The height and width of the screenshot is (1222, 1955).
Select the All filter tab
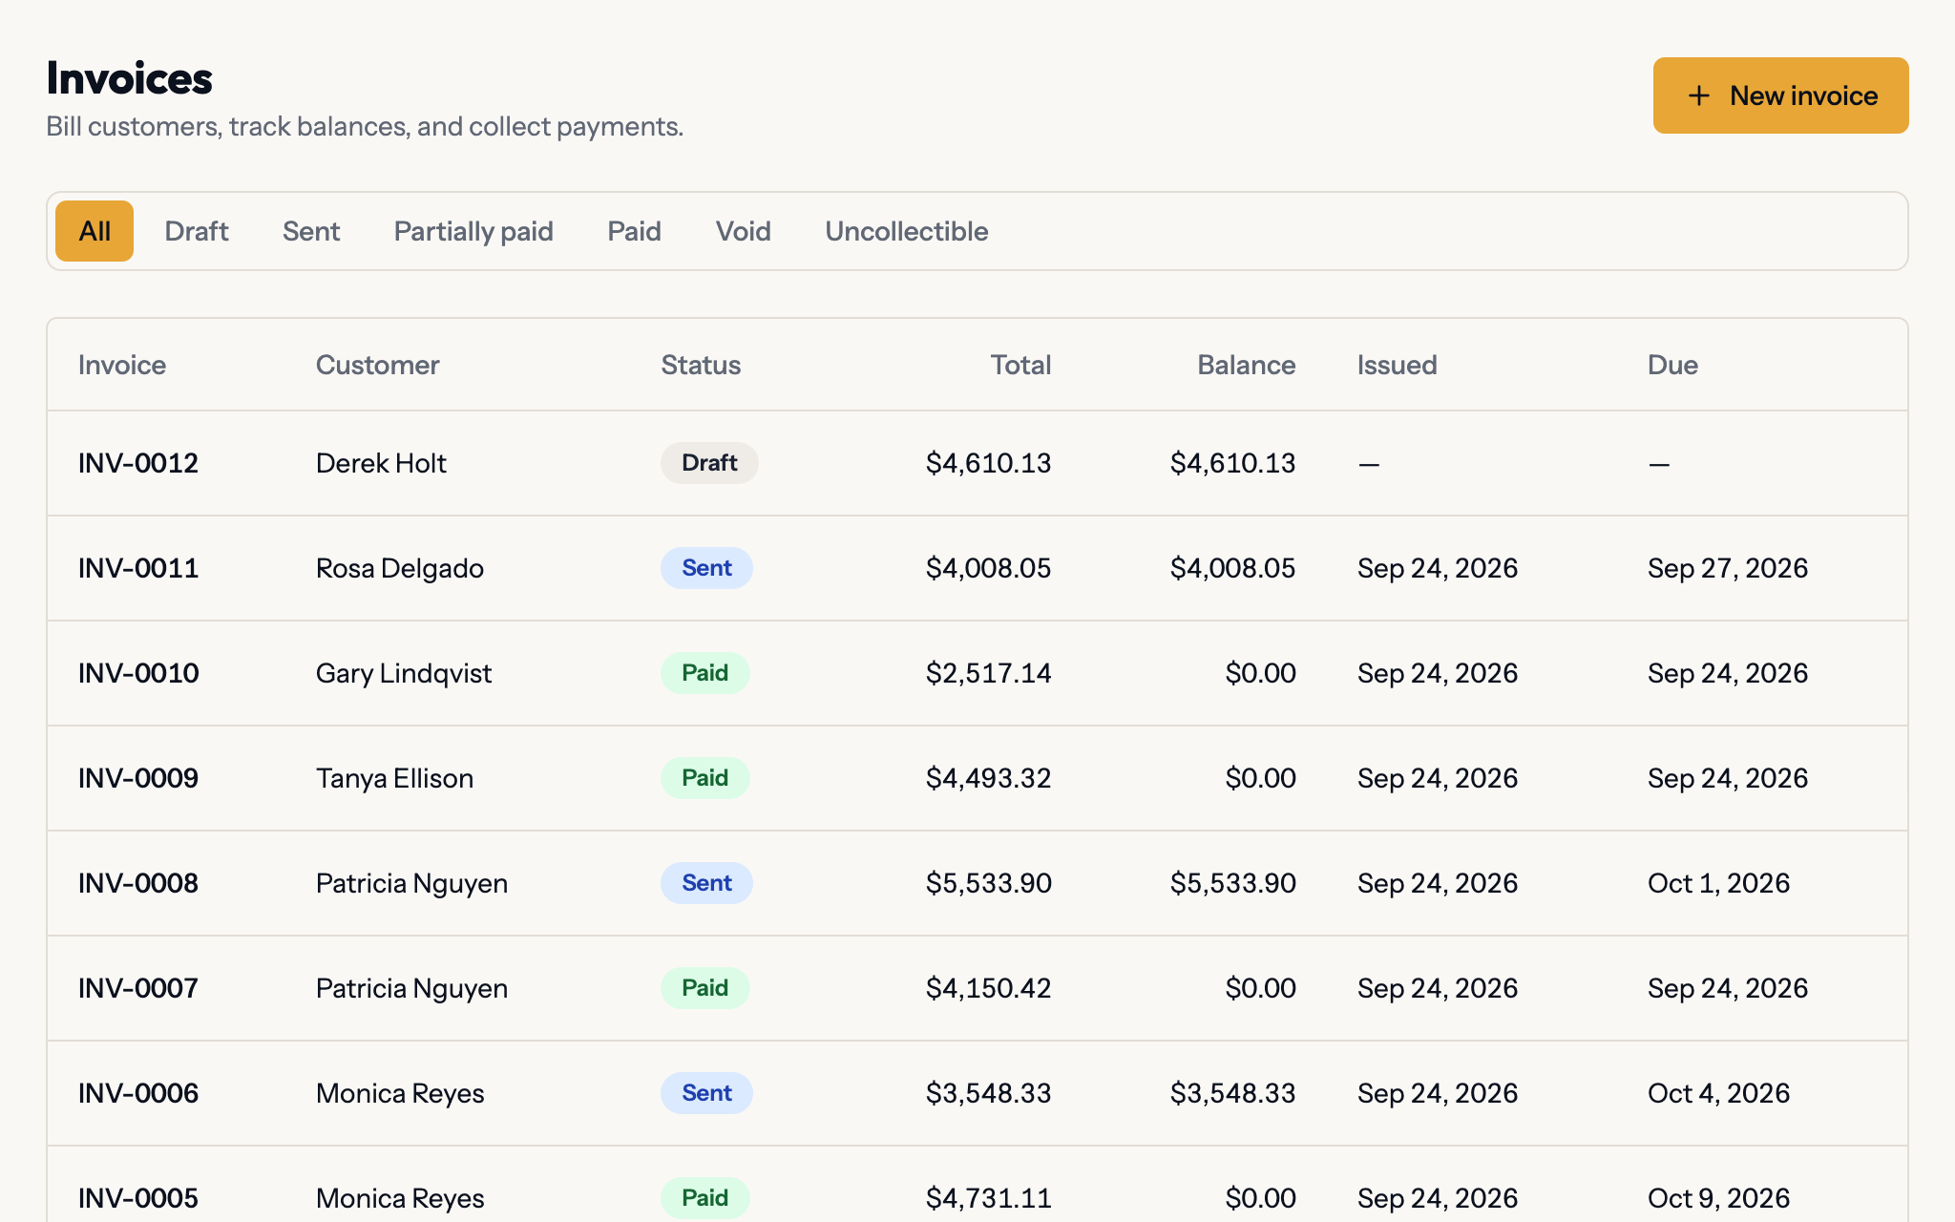pos(95,231)
